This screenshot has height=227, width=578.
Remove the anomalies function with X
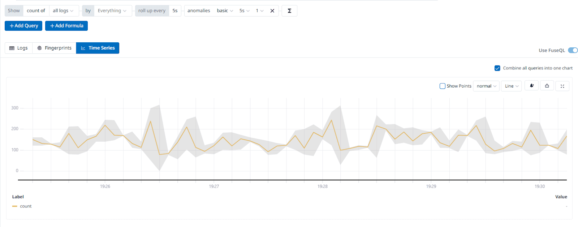pyautogui.click(x=272, y=11)
